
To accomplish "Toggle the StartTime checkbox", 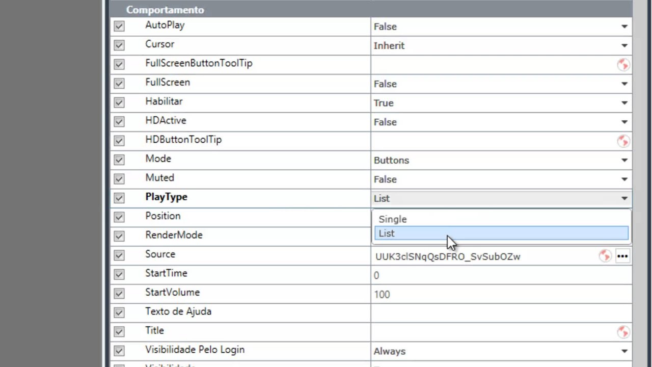I will [x=119, y=275].
